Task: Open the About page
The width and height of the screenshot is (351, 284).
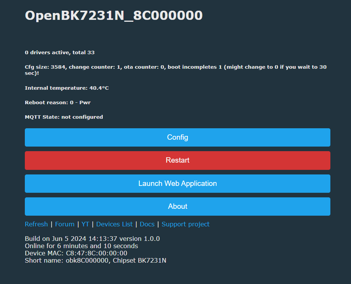Action: [178, 207]
